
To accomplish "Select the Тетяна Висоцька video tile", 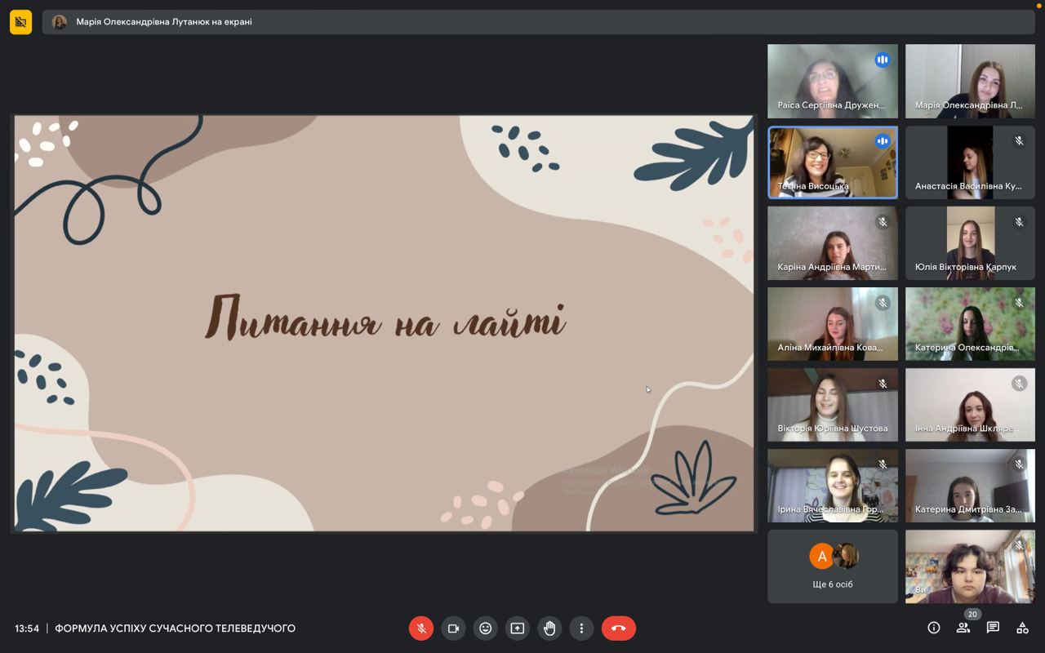I will (833, 162).
